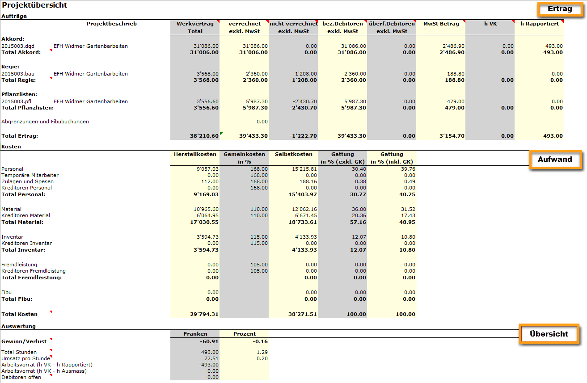Click the 'h VK' column header
This screenshot has height=383, width=587.
click(490, 24)
